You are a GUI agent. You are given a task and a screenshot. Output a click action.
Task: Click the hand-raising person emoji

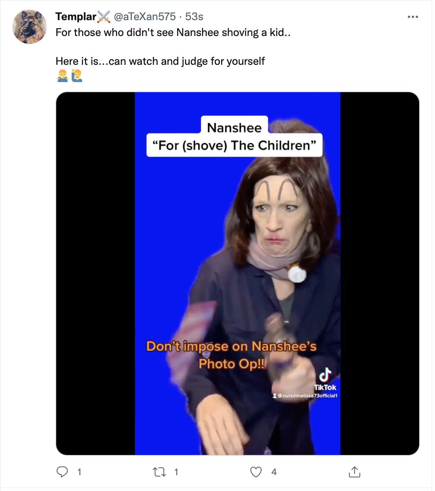(x=77, y=76)
